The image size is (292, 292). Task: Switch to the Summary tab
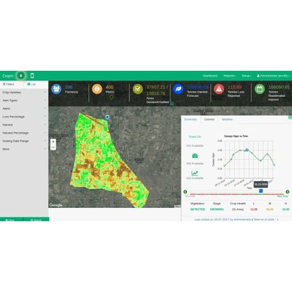191,120
